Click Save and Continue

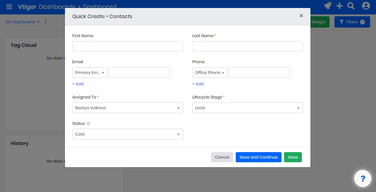click(x=258, y=157)
